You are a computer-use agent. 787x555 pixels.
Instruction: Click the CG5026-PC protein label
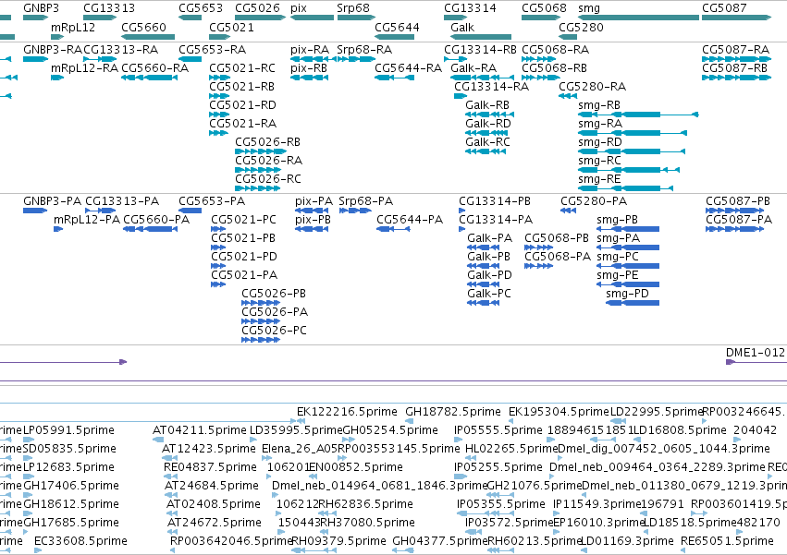click(x=274, y=331)
